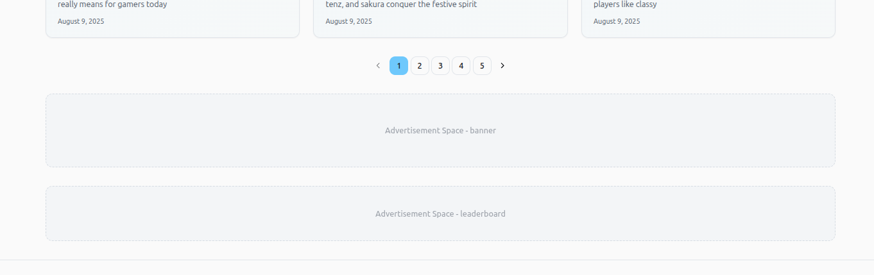Viewport: 874px width, 275px height.
Task: Click the next page chevron arrow
Action: 502,65
